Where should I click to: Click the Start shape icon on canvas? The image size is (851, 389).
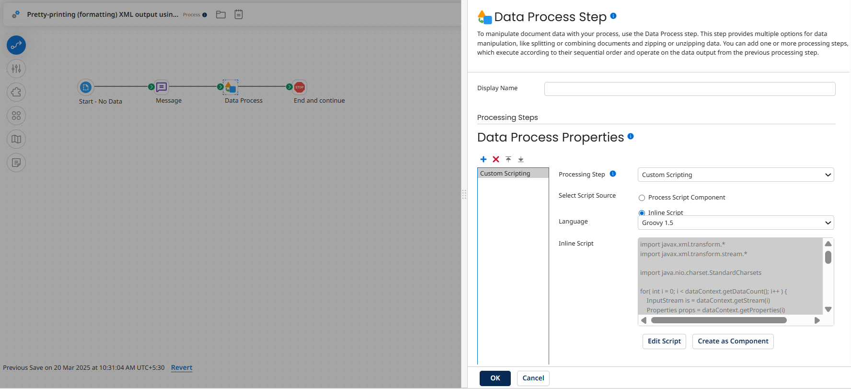(86, 87)
